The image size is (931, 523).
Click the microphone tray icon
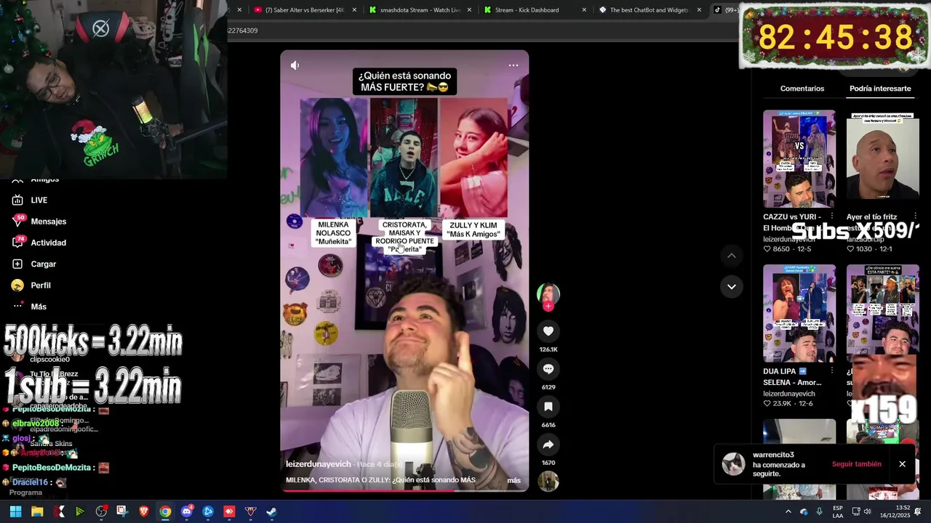[x=820, y=512]
